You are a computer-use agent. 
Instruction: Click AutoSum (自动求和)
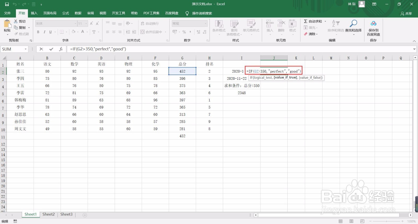(x=313, y=21)
